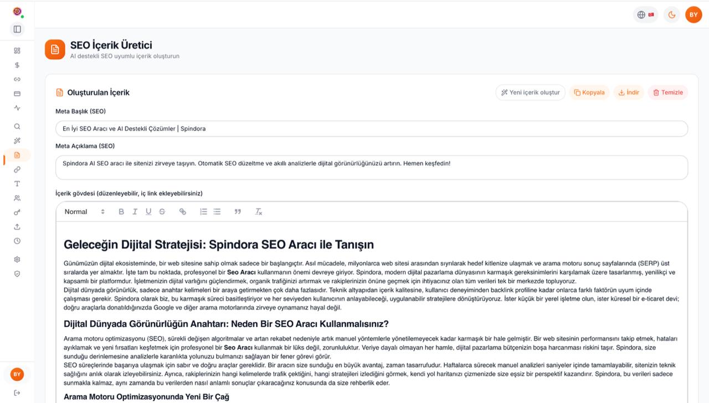Screen dimensions: 709x403
Task: Click the Temizle clear button
Action: point(667,92)
